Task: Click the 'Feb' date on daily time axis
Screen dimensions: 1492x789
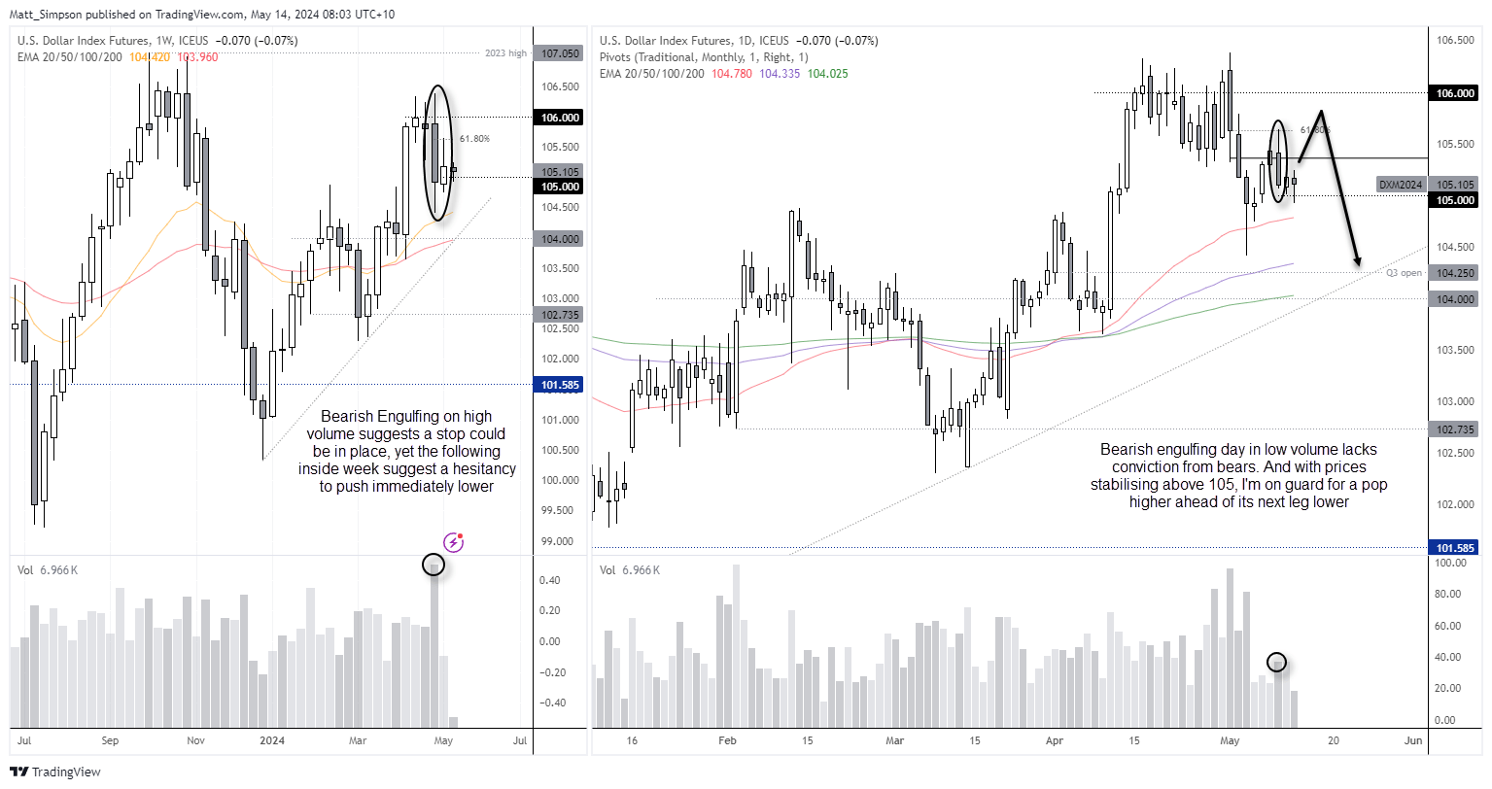Action: [x=727, y=740]
